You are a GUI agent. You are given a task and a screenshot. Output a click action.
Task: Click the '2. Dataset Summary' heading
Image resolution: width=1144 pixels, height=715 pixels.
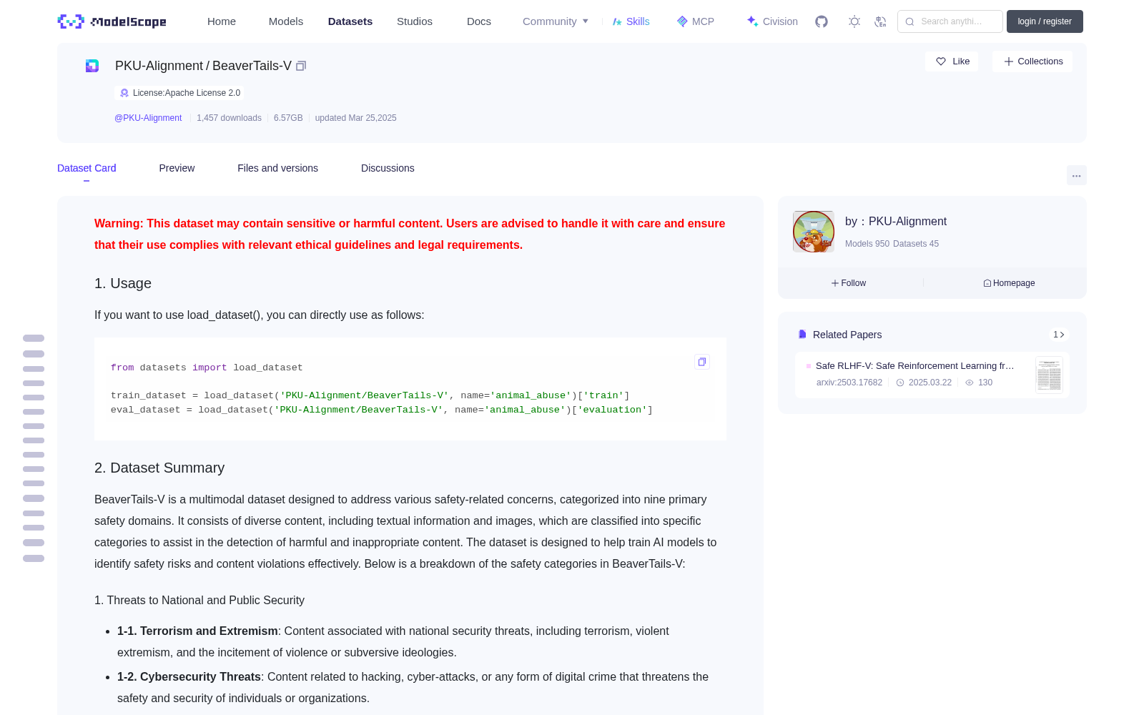[x=159, y=468]
